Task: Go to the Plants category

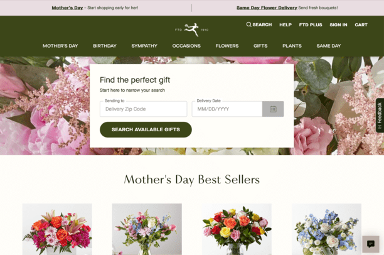Action: tap(292, 46)
